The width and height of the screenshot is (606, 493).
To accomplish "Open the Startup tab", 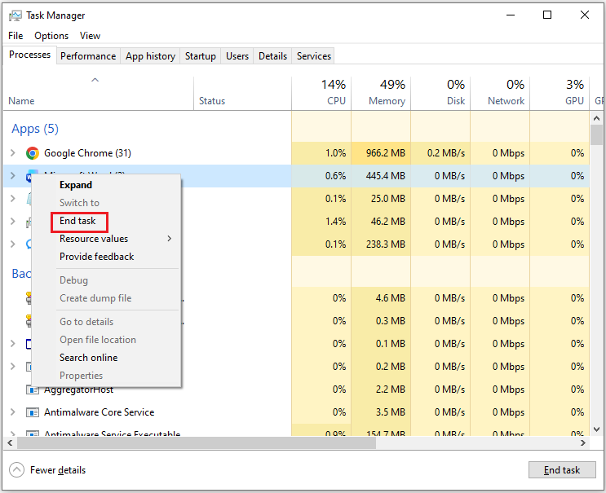I will [x=200, y=56].
